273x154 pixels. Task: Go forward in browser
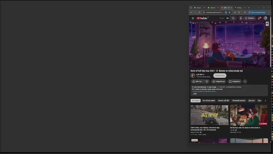click(195, 13)
